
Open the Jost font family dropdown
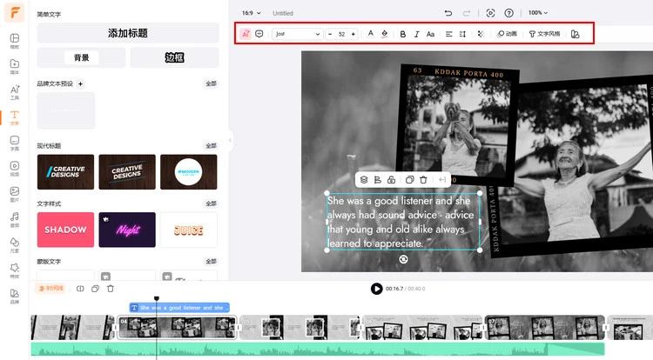click(297, 34)
